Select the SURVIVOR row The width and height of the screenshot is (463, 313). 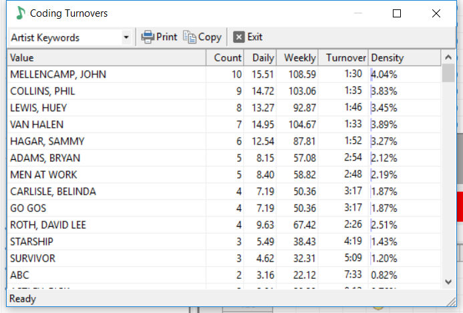click(224, 258)
